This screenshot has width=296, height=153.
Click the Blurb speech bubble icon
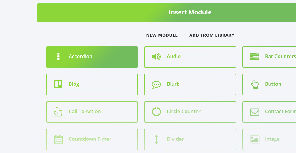pyautogui.click(x=156, y=84)
